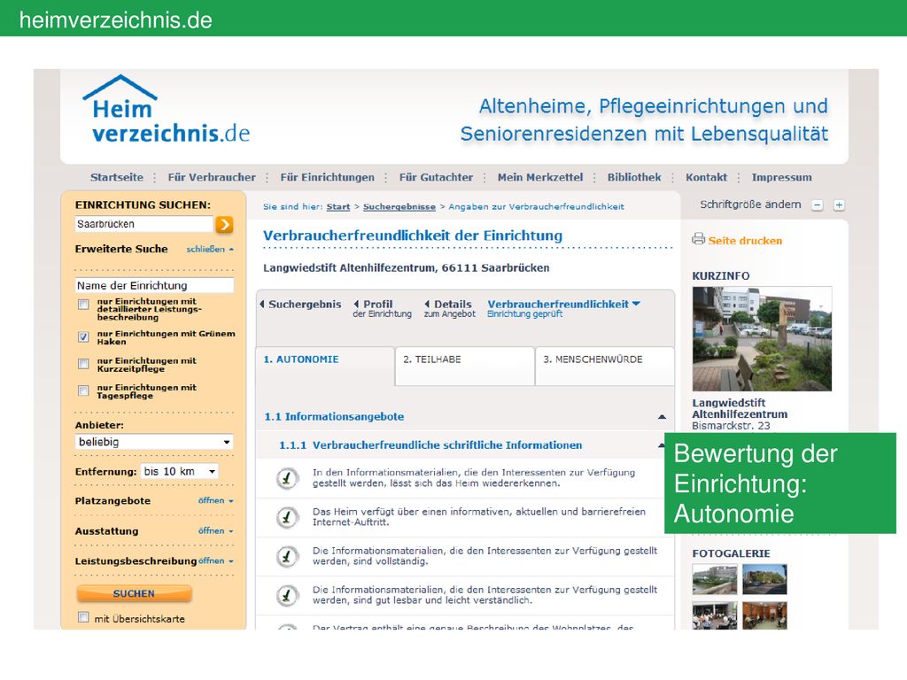Click the 'Suchergebnisse' breadcrumb link
Screen dimensions: 907x680
point(399,207)
